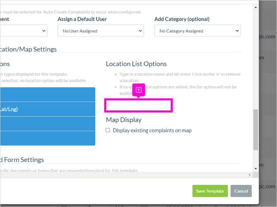Viewport: 277px width, 207px height.
Task: Click the Location List Options heading
Action: (x=136, y=64)
